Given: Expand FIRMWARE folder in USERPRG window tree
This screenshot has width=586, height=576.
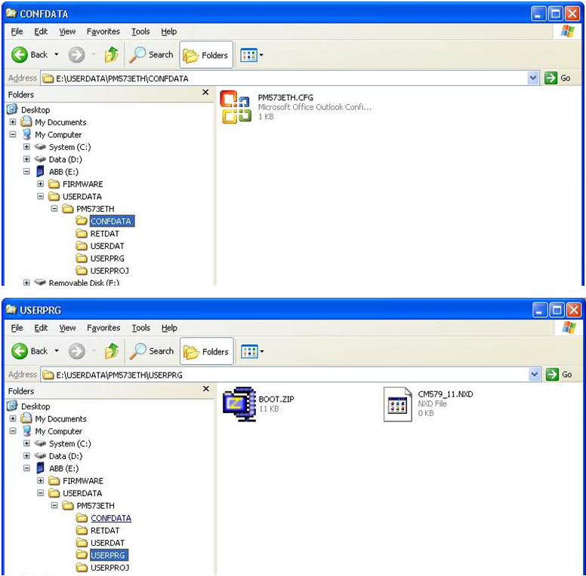Looking at the screenshot, I should tap(41, 481).
